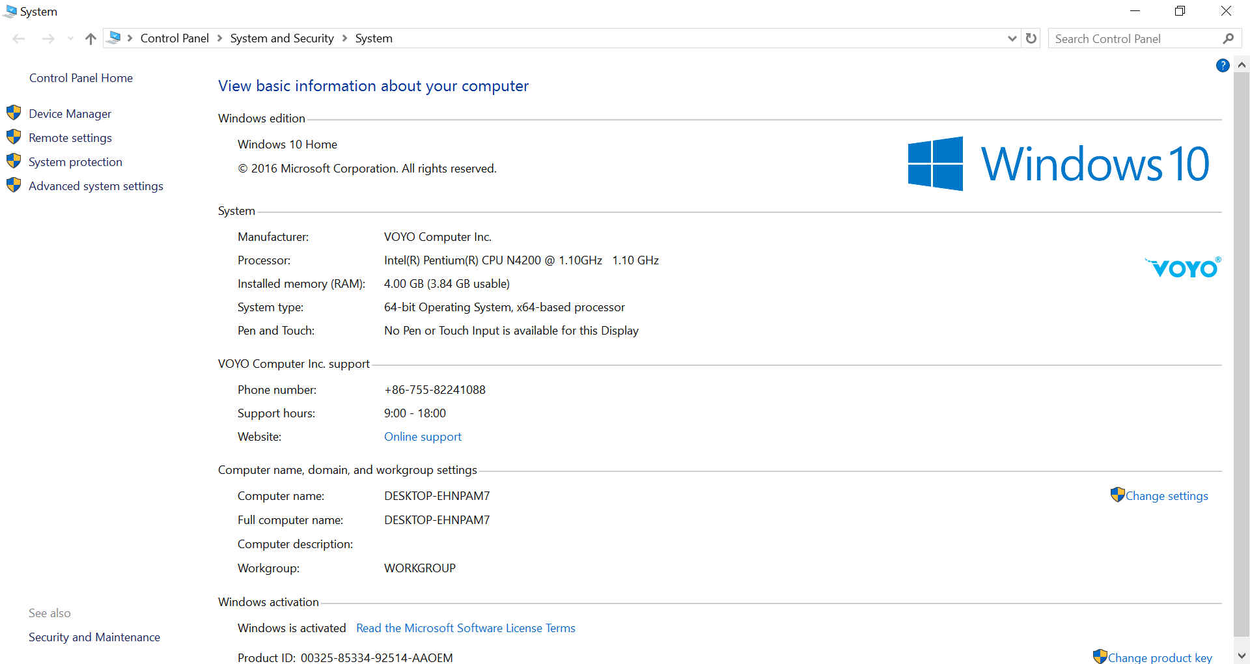Minimize the System window
This screenshot has height=664, width=1250.
click(x=1135, y=11)
